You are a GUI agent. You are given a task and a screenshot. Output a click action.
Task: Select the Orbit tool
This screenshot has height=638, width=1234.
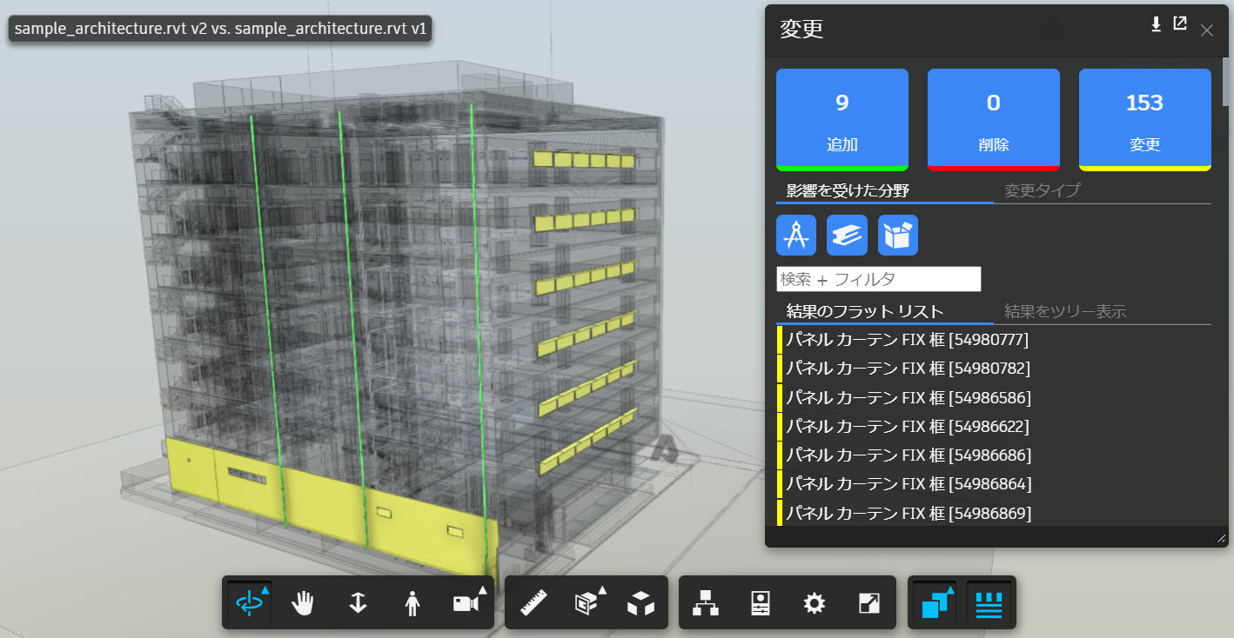coord(249,602)
